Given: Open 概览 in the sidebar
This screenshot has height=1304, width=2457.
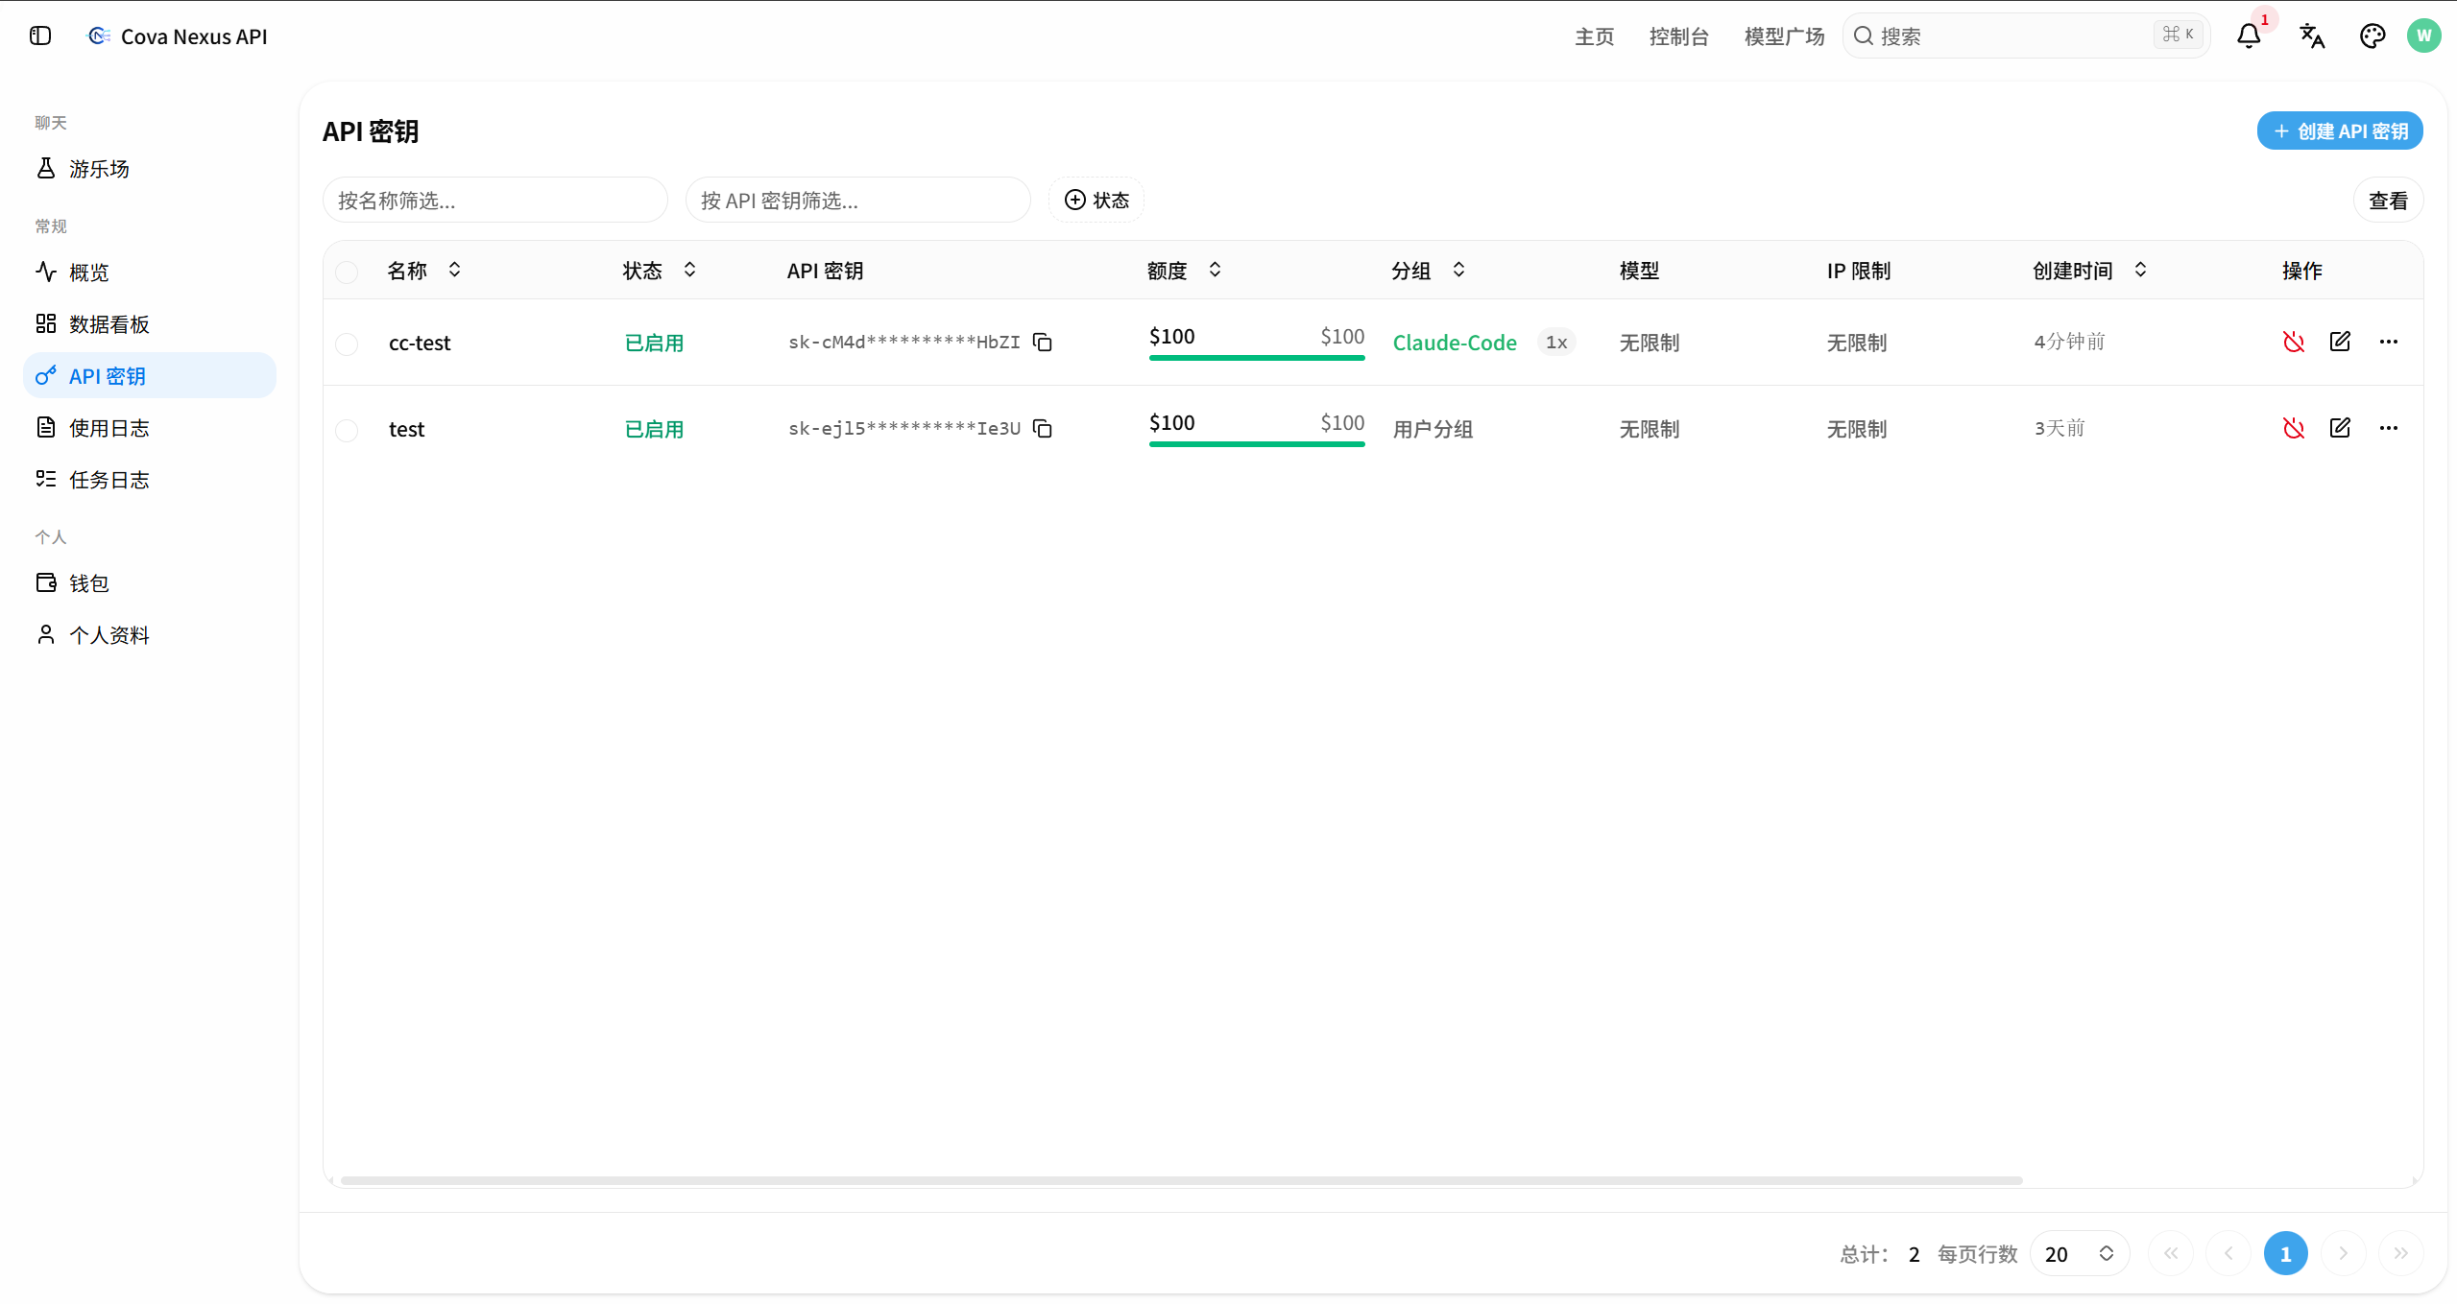Looking at the screenshot, I should pyautogui.click(x=150, y=273).
